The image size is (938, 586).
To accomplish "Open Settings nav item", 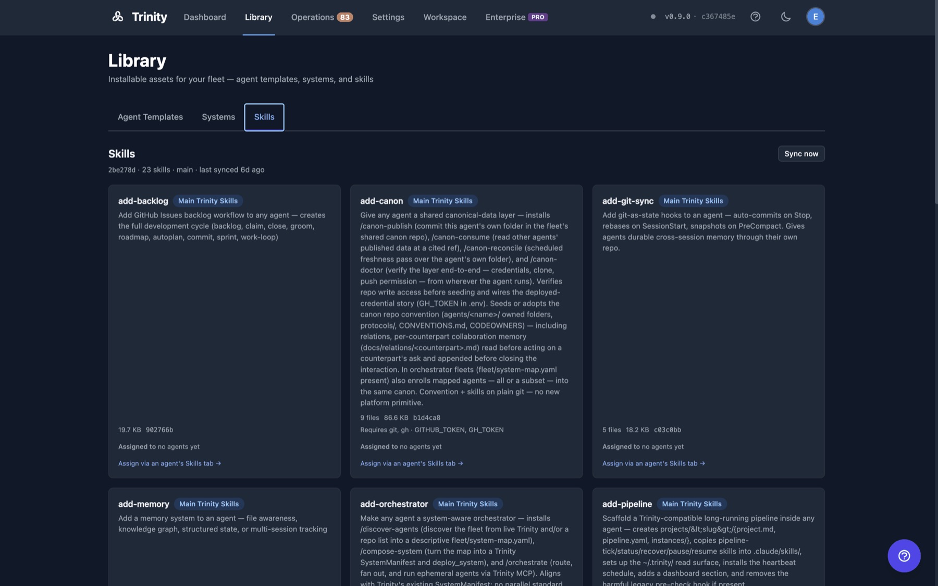I will [388, 17].
